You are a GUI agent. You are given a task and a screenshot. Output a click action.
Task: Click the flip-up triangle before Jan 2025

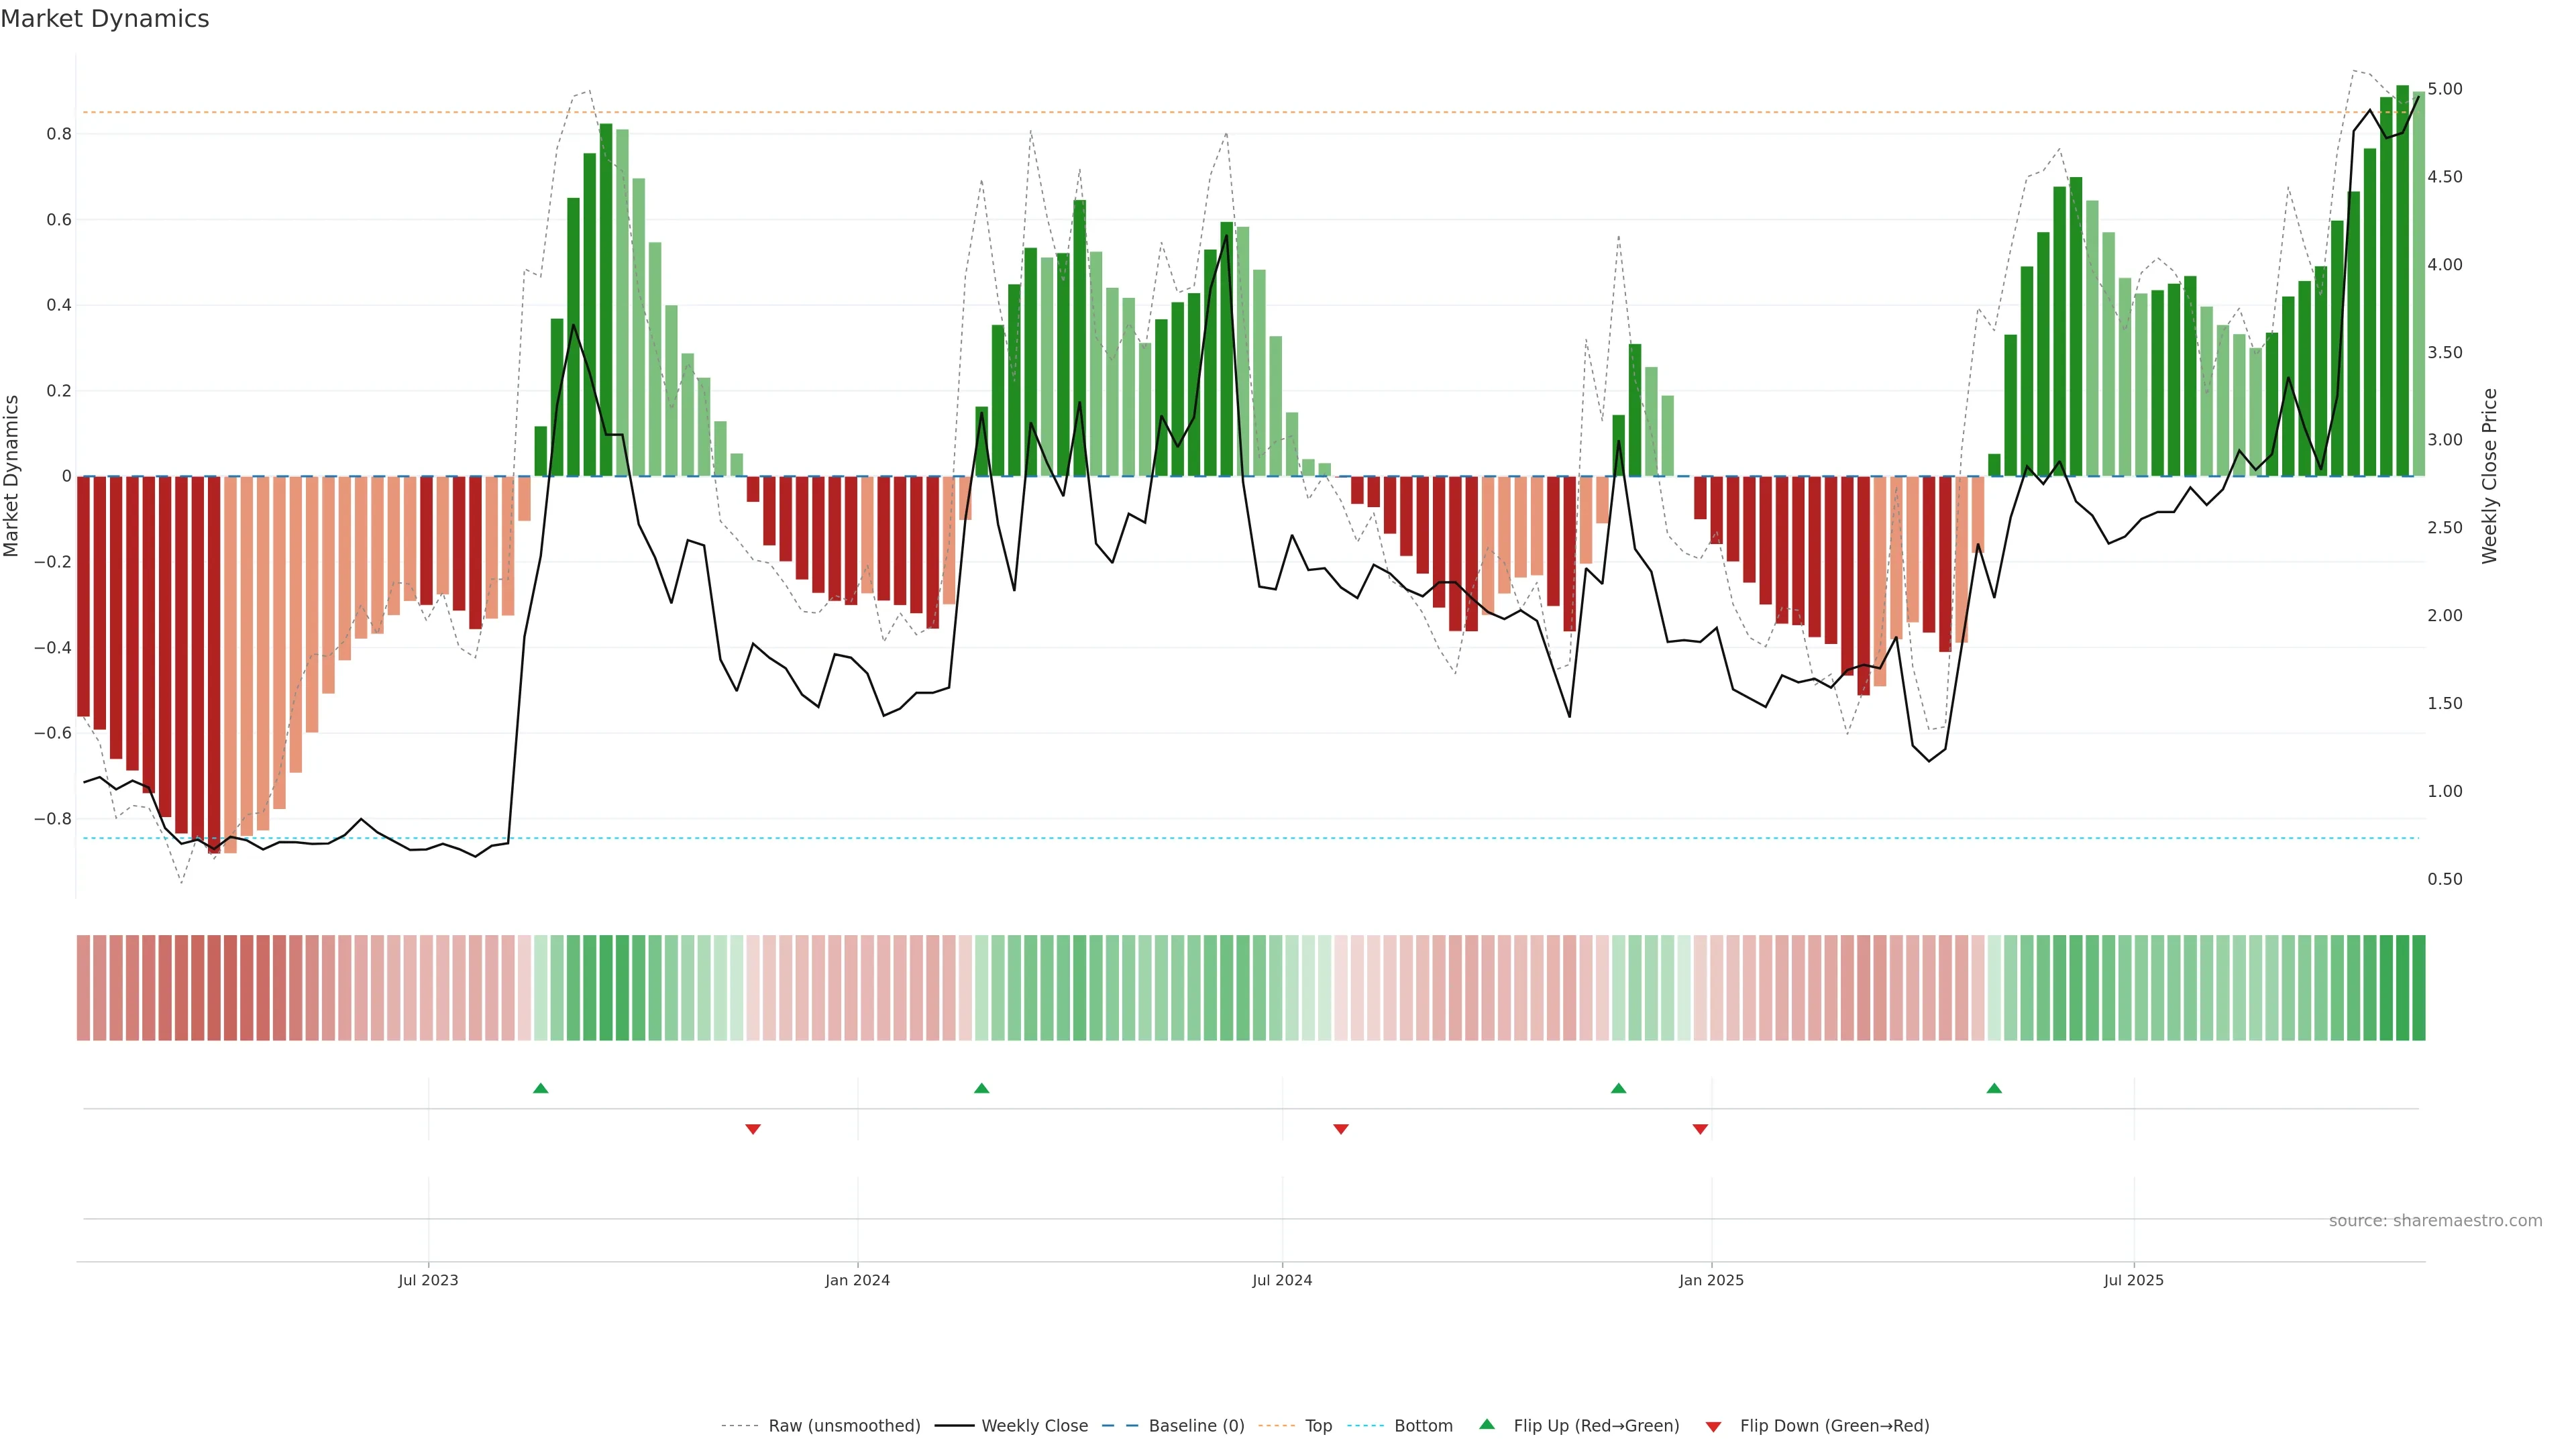[x=1618, y=1088]
